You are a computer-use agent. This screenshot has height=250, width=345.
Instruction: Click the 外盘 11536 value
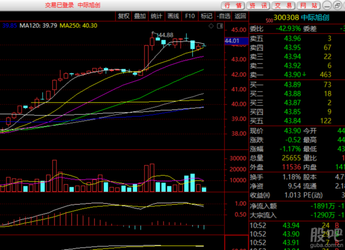tap(291, 167)
